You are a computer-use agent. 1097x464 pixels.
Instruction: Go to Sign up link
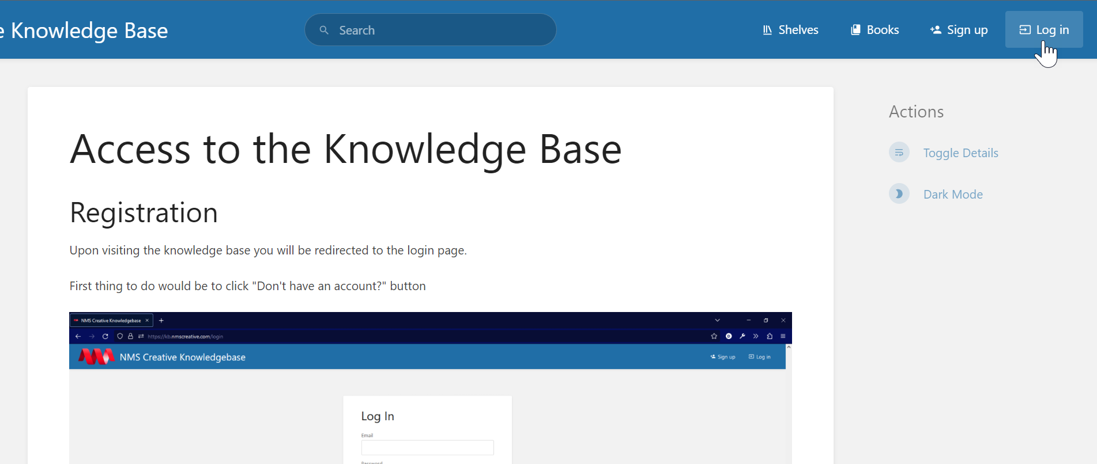pyautogui.click(x=959, y=30)
